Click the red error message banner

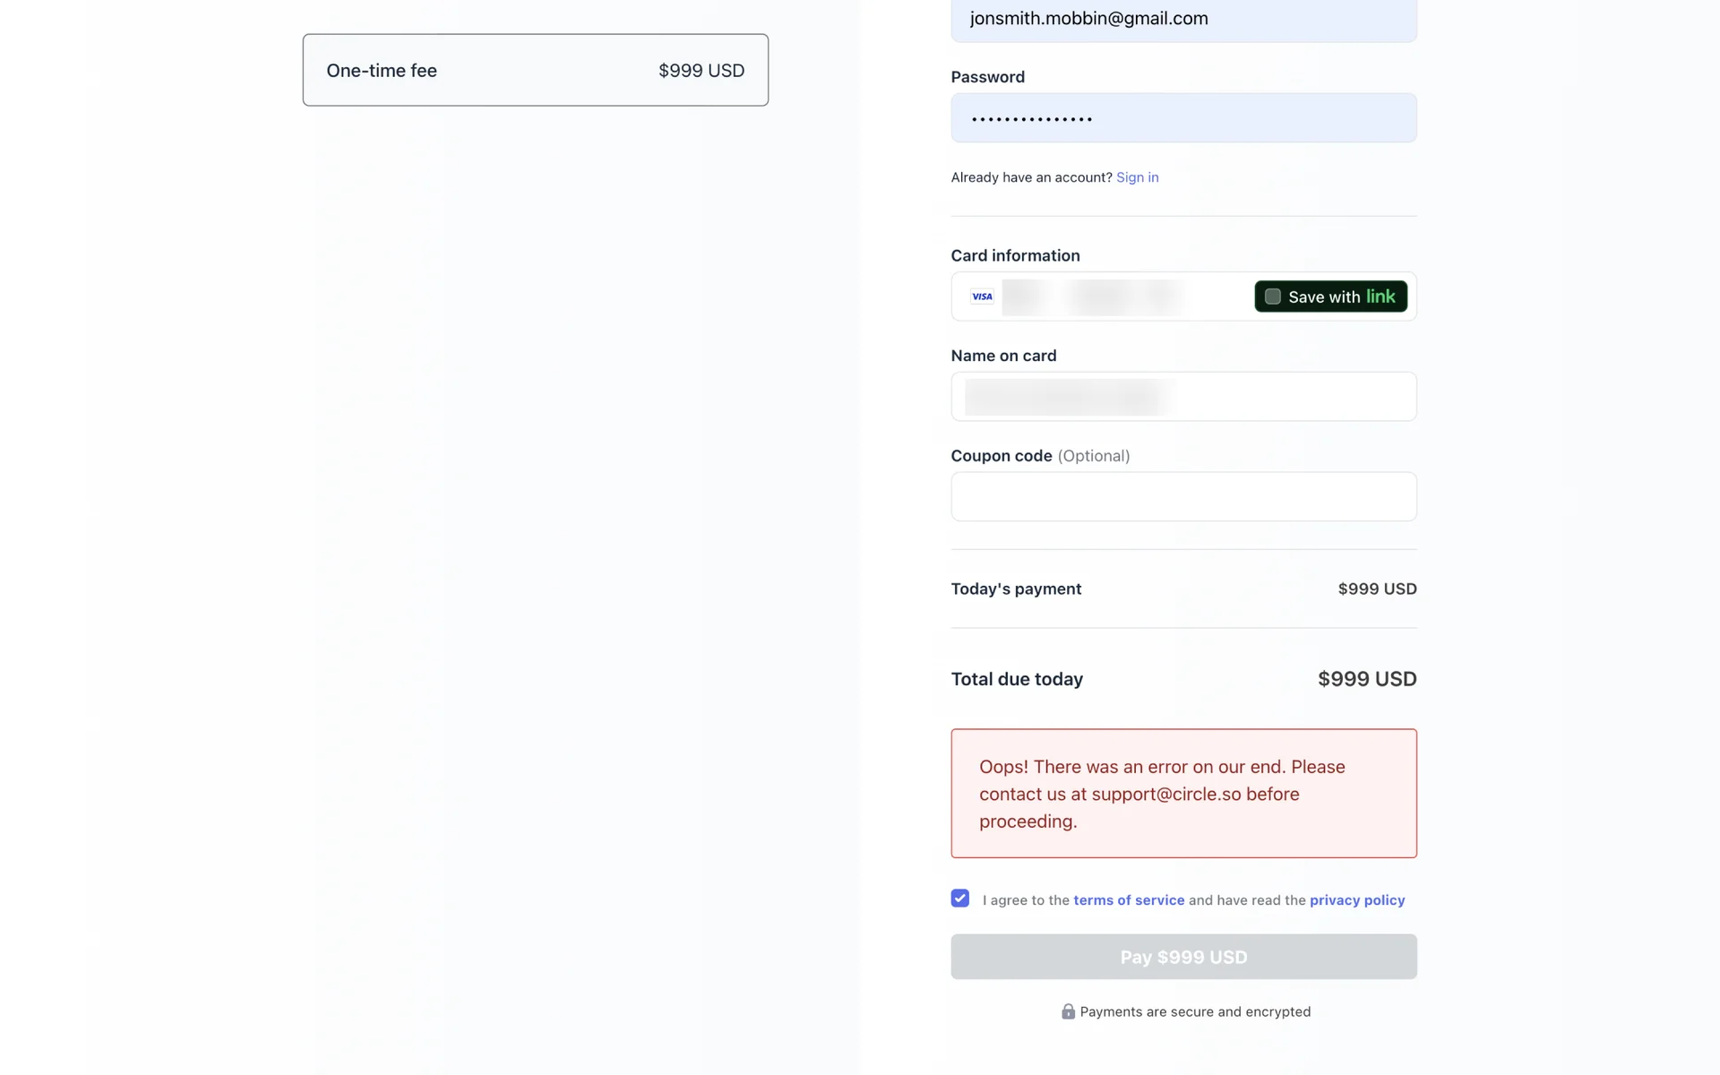[x=1182, y=794]
